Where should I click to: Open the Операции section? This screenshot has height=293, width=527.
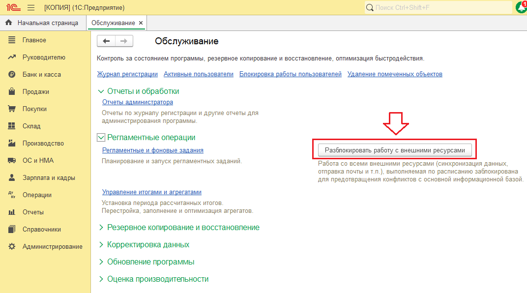[37, 195]
